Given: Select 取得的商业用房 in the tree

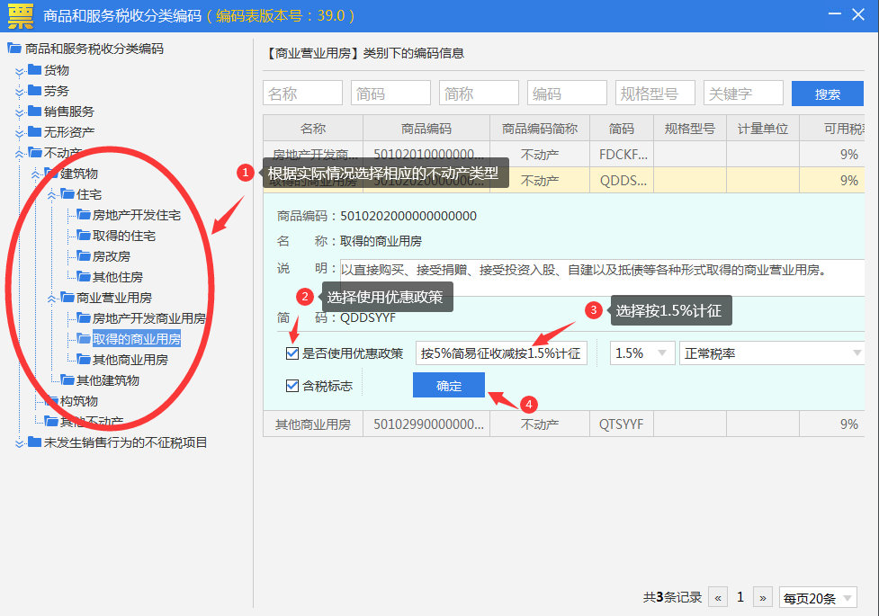Looking at the screenshot, I should [x=136, y=338].
